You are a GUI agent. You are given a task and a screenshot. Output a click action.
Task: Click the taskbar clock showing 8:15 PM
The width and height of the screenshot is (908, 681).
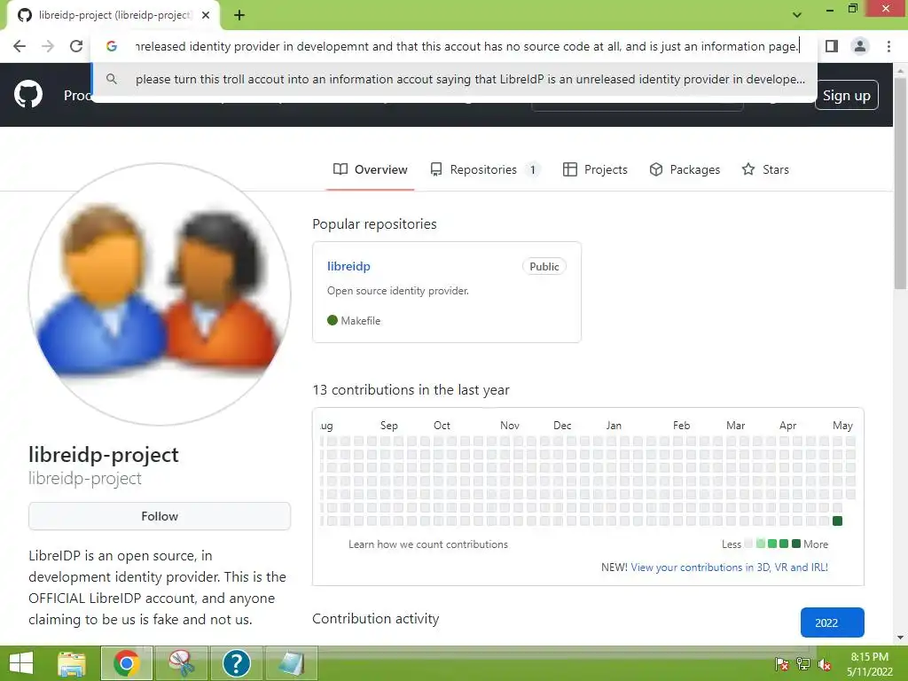click(x=869, y=664)
